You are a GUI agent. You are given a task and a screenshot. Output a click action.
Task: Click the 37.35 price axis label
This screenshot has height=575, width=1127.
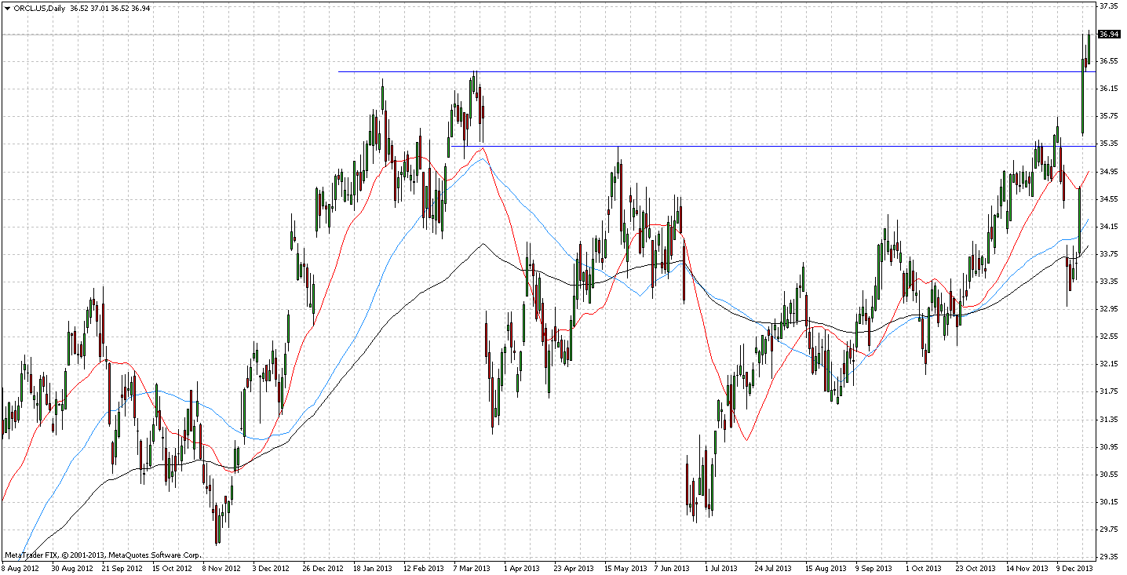click(1108, 6)
